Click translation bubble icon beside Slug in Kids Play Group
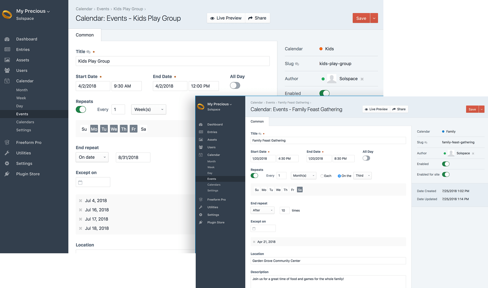This screenshot has height=288, width=488. (297, 64)
